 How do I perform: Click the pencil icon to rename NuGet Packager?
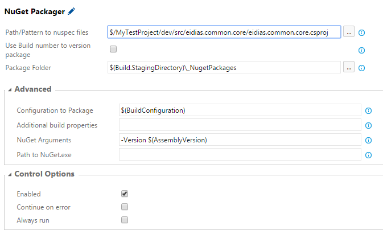(x=71, y=11)
